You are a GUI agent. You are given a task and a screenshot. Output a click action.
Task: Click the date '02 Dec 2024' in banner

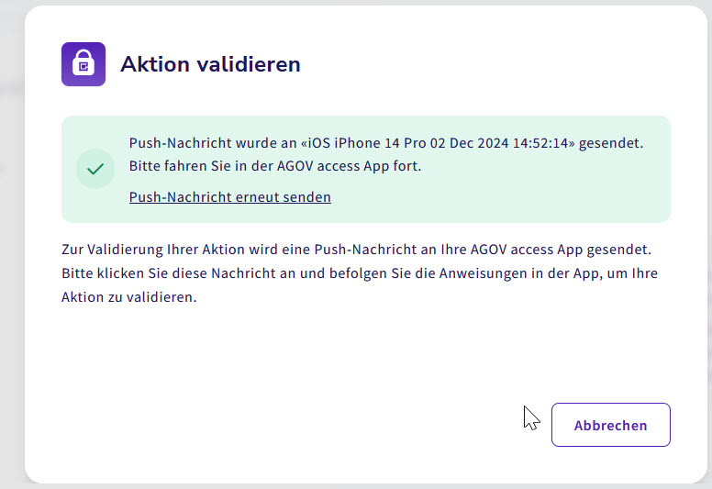(469, 143)
